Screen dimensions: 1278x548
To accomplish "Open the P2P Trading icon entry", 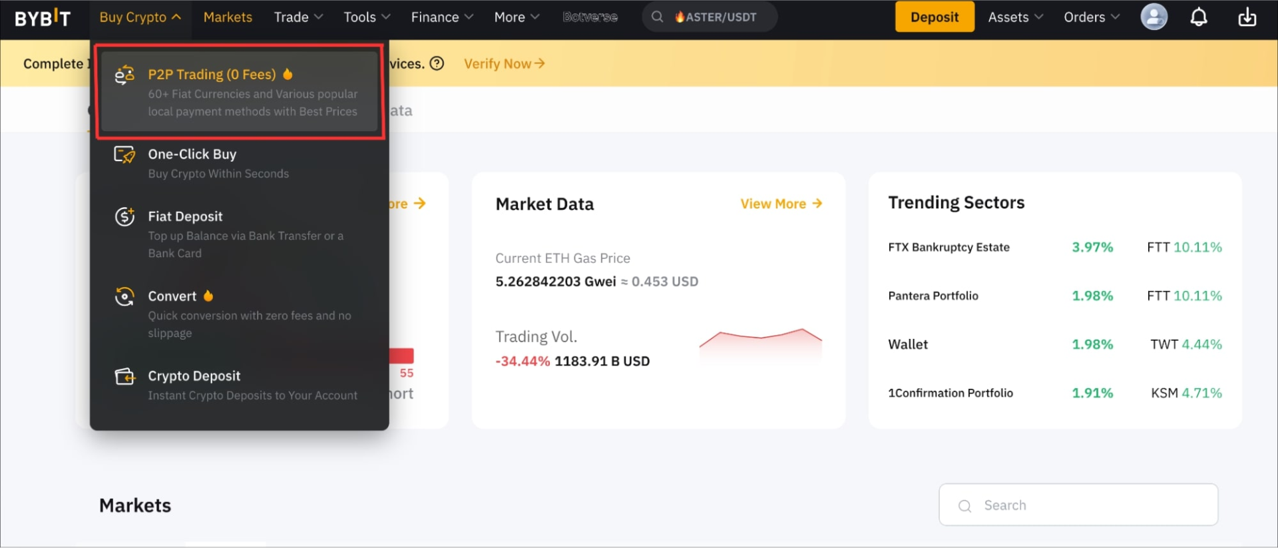I will 124,75.
